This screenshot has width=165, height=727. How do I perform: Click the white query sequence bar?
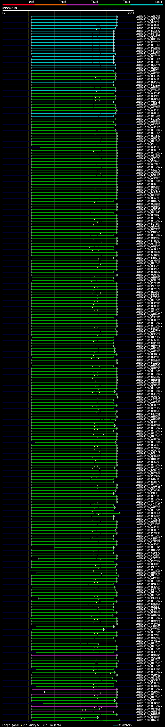coord(68,10)
